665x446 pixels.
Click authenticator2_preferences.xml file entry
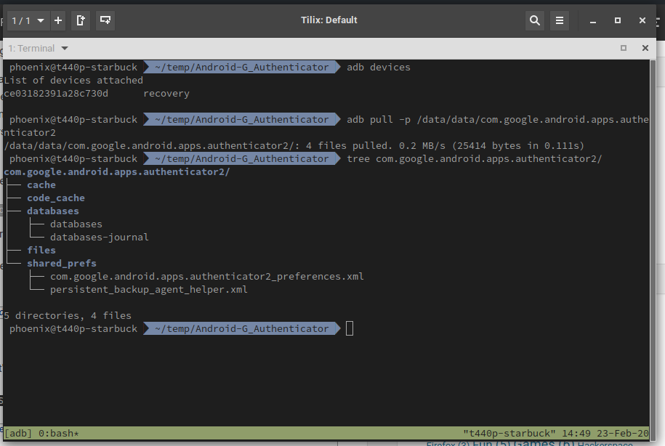point(207,277)
